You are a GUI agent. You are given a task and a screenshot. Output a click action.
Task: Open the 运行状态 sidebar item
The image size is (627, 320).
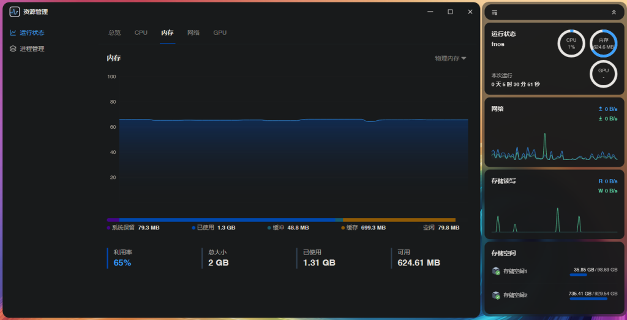click(x=32, y=32)
